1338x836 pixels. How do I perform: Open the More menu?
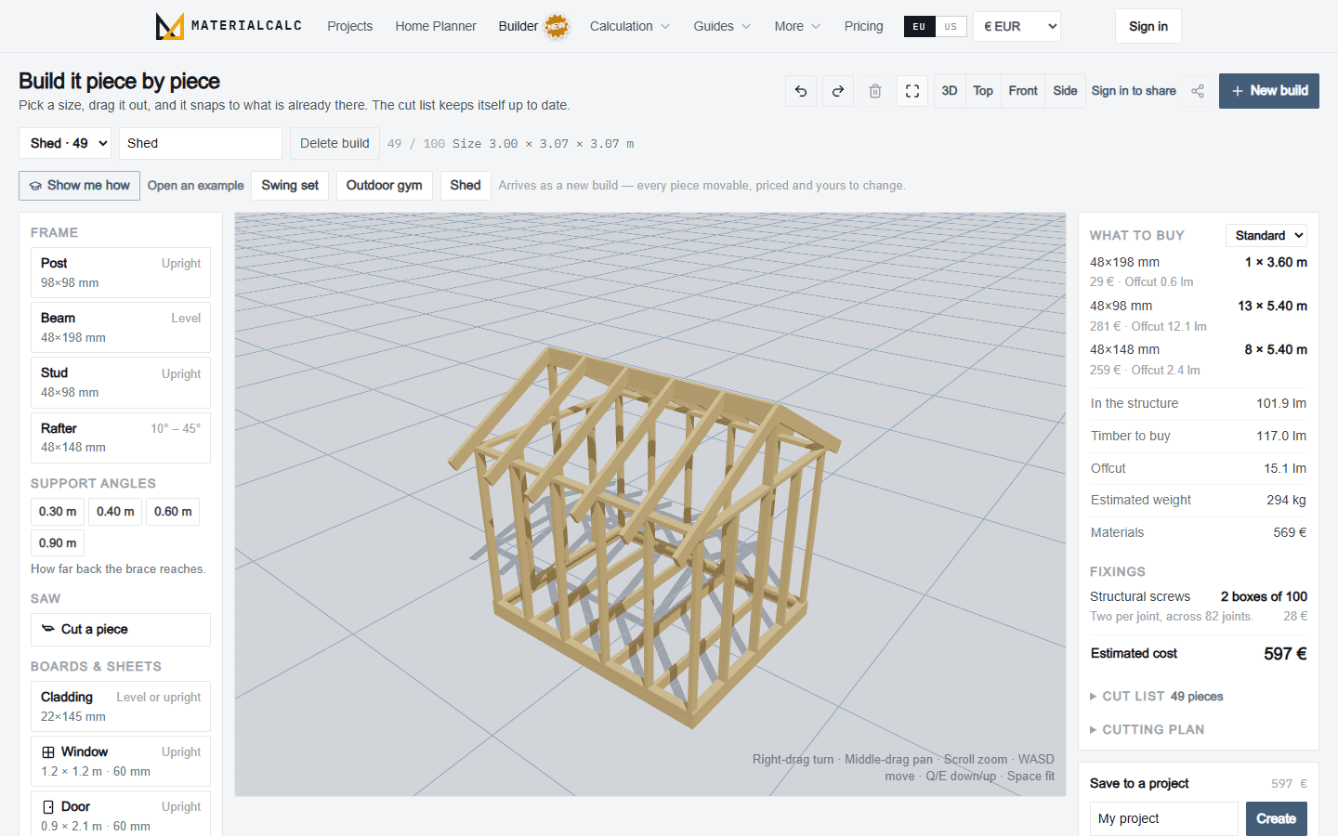point(797,26)
